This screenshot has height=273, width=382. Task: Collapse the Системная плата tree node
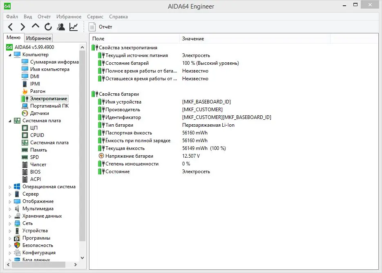coord(10,121)
